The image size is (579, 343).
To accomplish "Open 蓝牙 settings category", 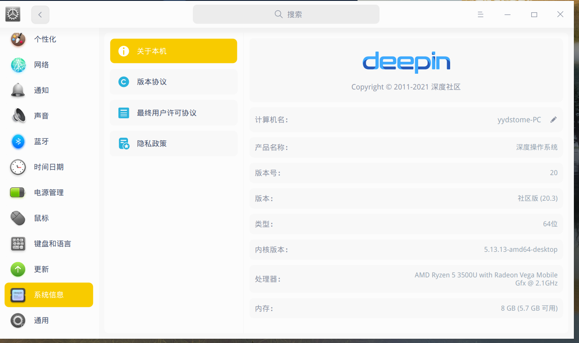I will pos(49,141).
